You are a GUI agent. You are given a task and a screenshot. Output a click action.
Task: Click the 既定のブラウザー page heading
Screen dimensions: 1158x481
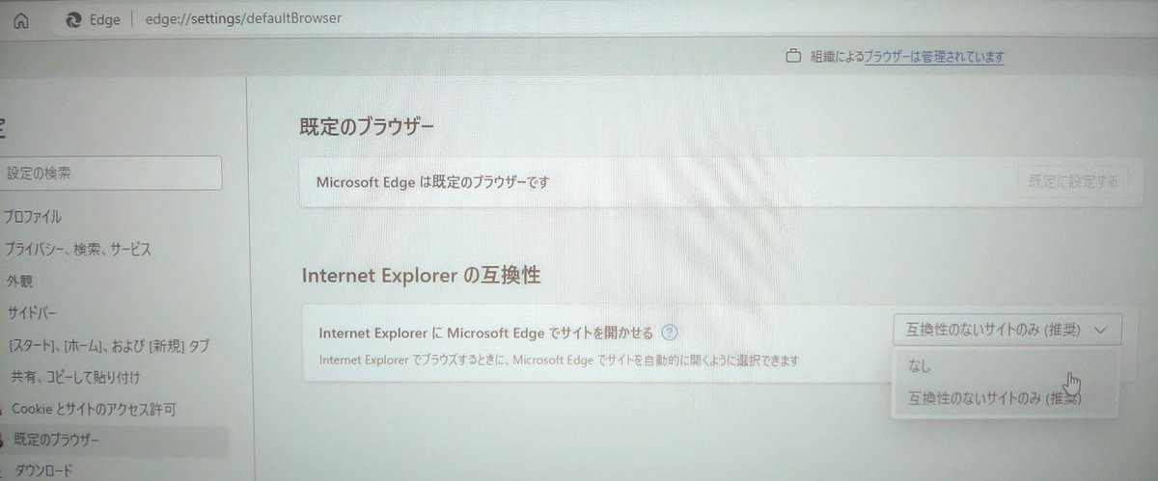(369, 126)
